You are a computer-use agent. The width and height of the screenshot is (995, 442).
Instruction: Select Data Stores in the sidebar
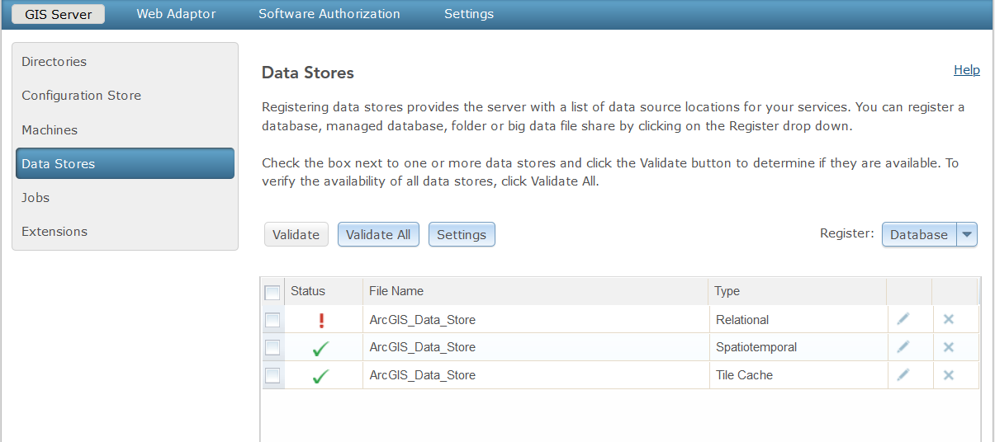pos(126,163)
